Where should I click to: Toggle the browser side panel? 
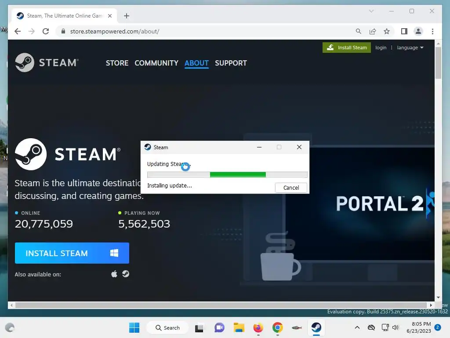click(x=404, y=31)
